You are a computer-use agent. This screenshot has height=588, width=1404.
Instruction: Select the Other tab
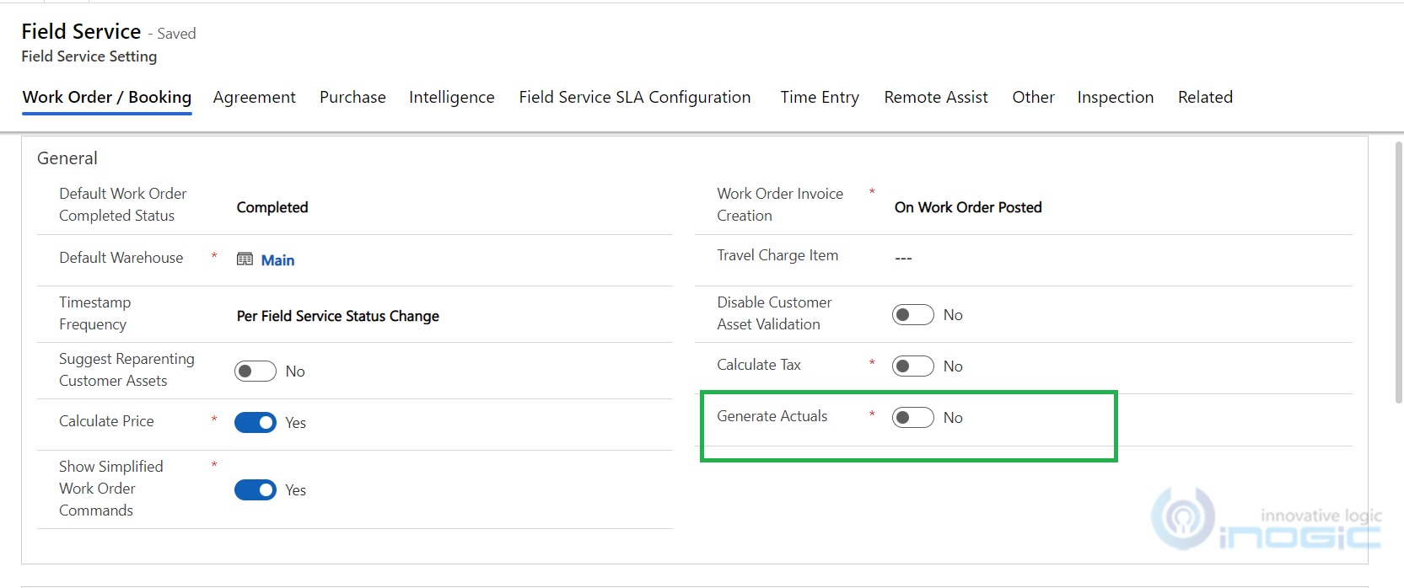pyautogui.click(x=1034, y=97)
